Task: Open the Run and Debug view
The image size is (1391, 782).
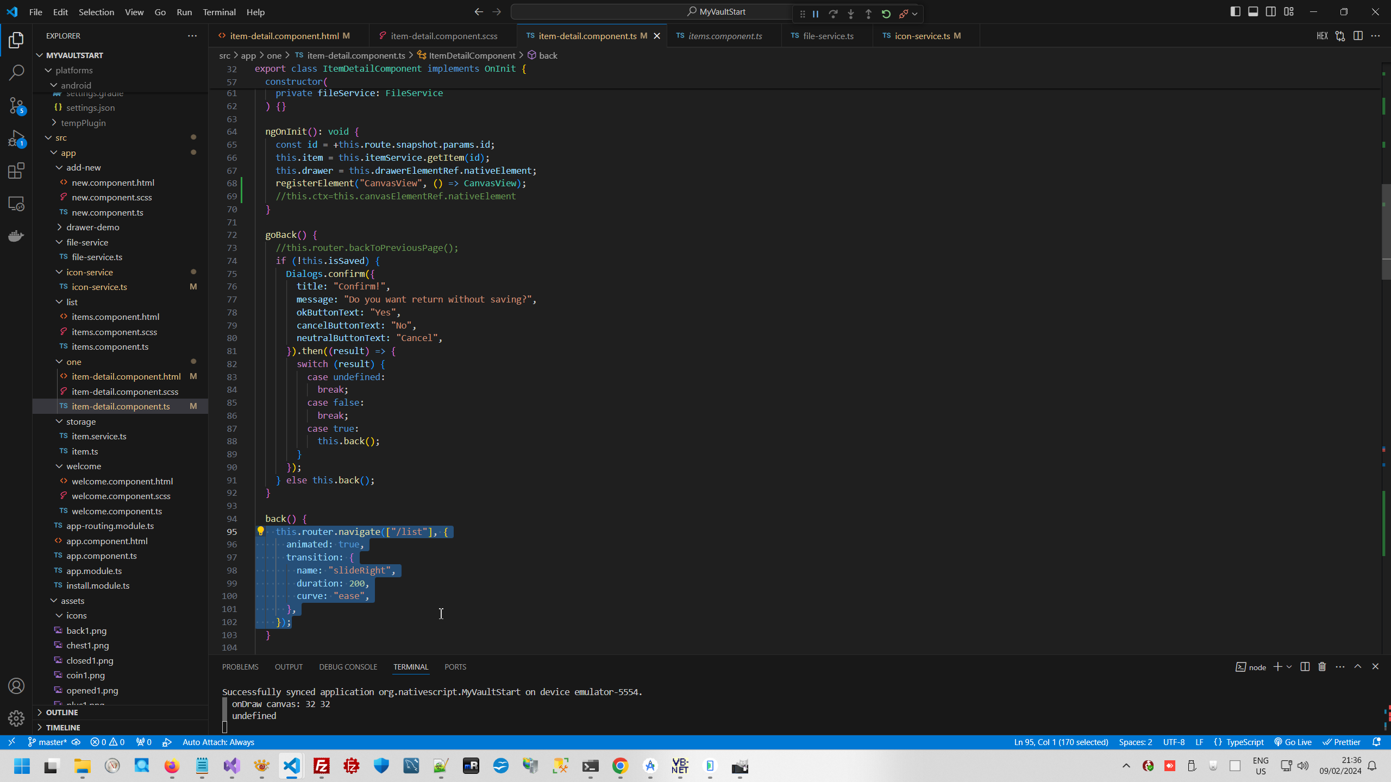Action: [16, 138]
